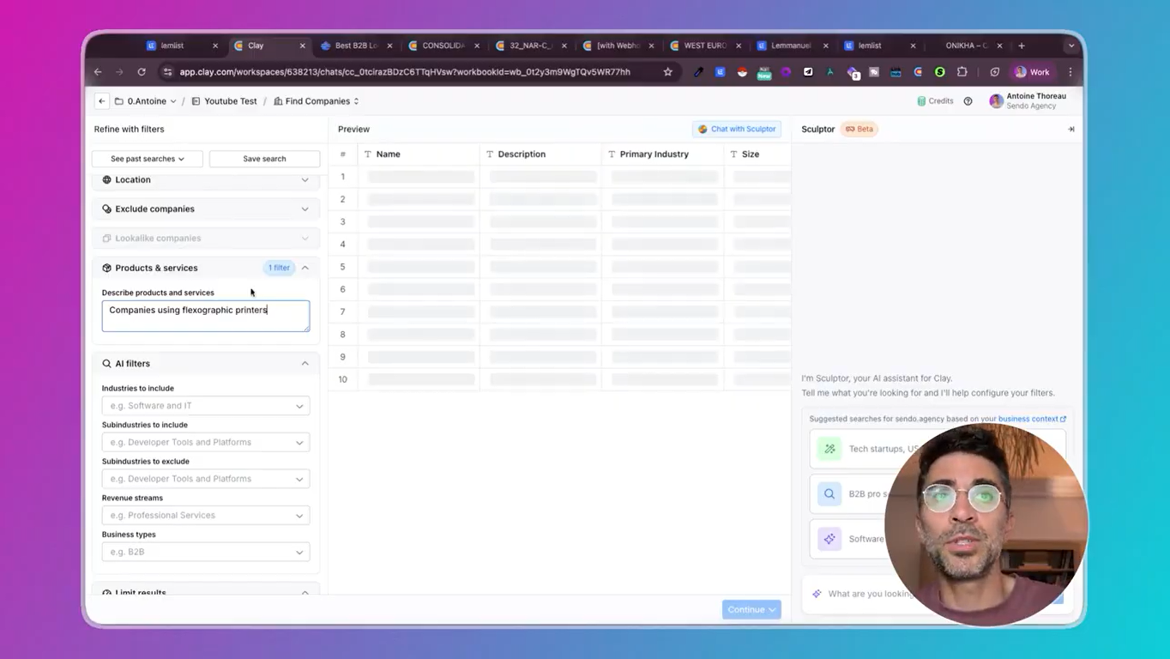Switch to the with Webhook tab
This screenshot has width=1170, height=659.
(x=617, y=45)
